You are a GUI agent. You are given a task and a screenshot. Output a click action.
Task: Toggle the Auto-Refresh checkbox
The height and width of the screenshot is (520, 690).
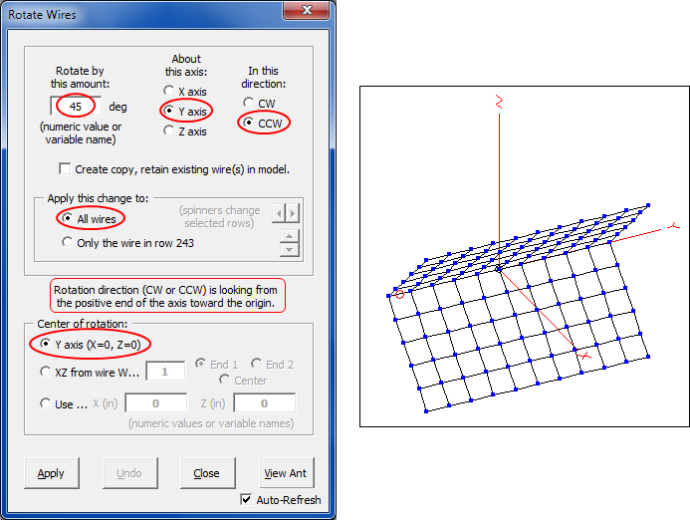[247, 500]
